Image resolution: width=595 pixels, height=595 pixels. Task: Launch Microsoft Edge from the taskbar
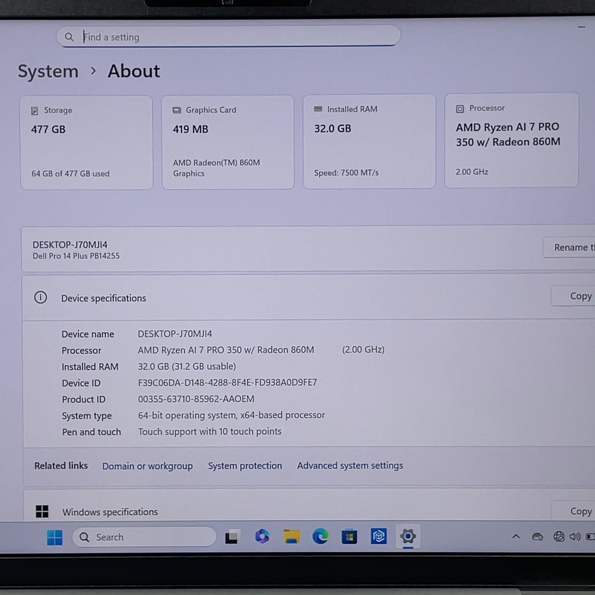tap(320, 537)
